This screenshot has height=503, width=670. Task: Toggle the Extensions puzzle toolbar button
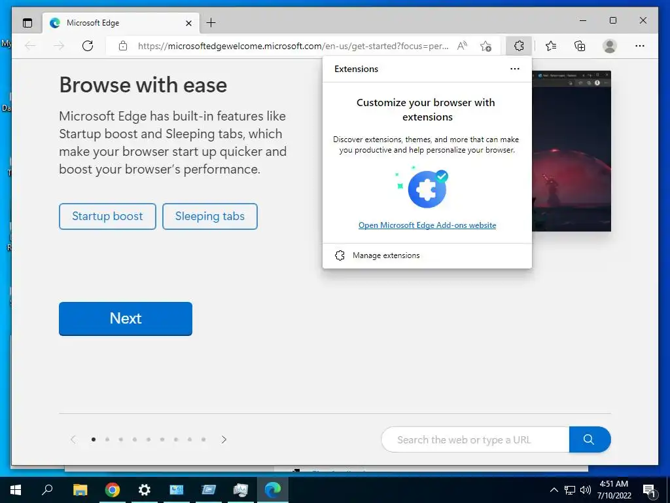pos(519,46)
